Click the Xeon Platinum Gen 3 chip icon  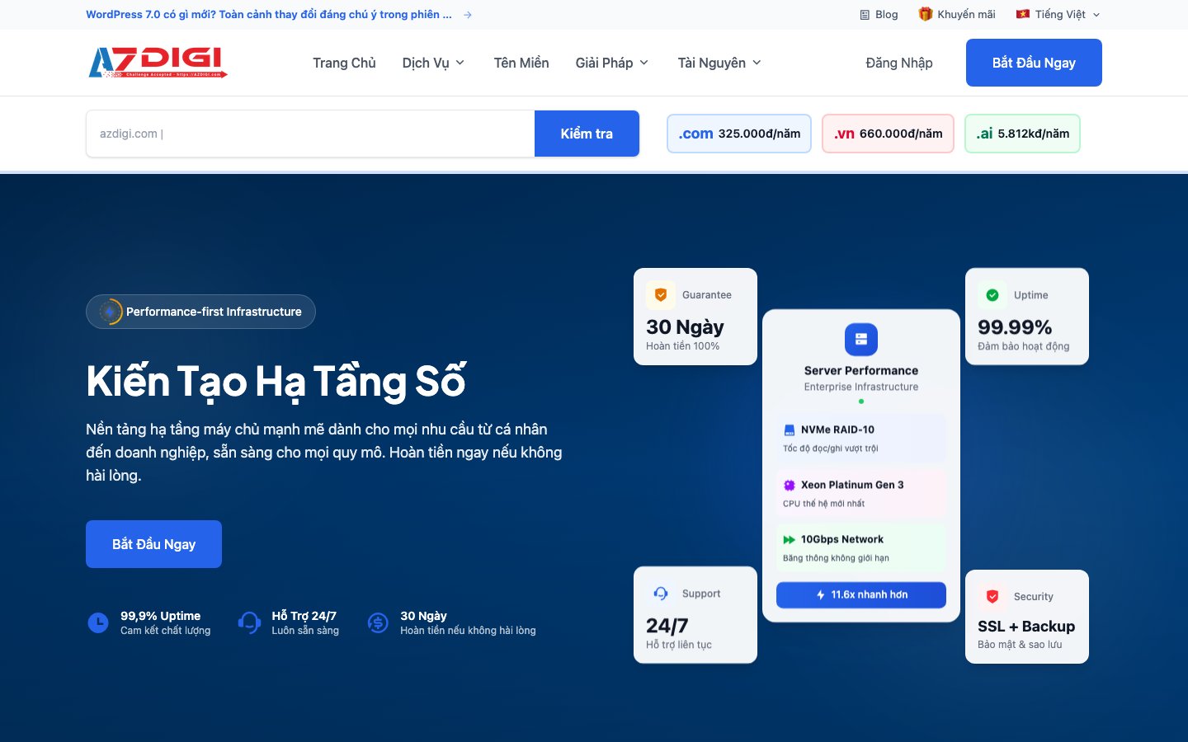tap(789, 485)
